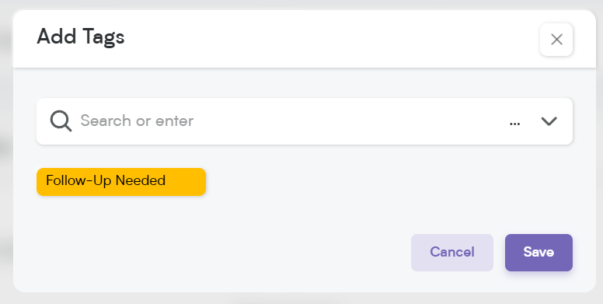The image size is (603, 304).
Task: Click the Add Tags title text
Action: point(81,37)
